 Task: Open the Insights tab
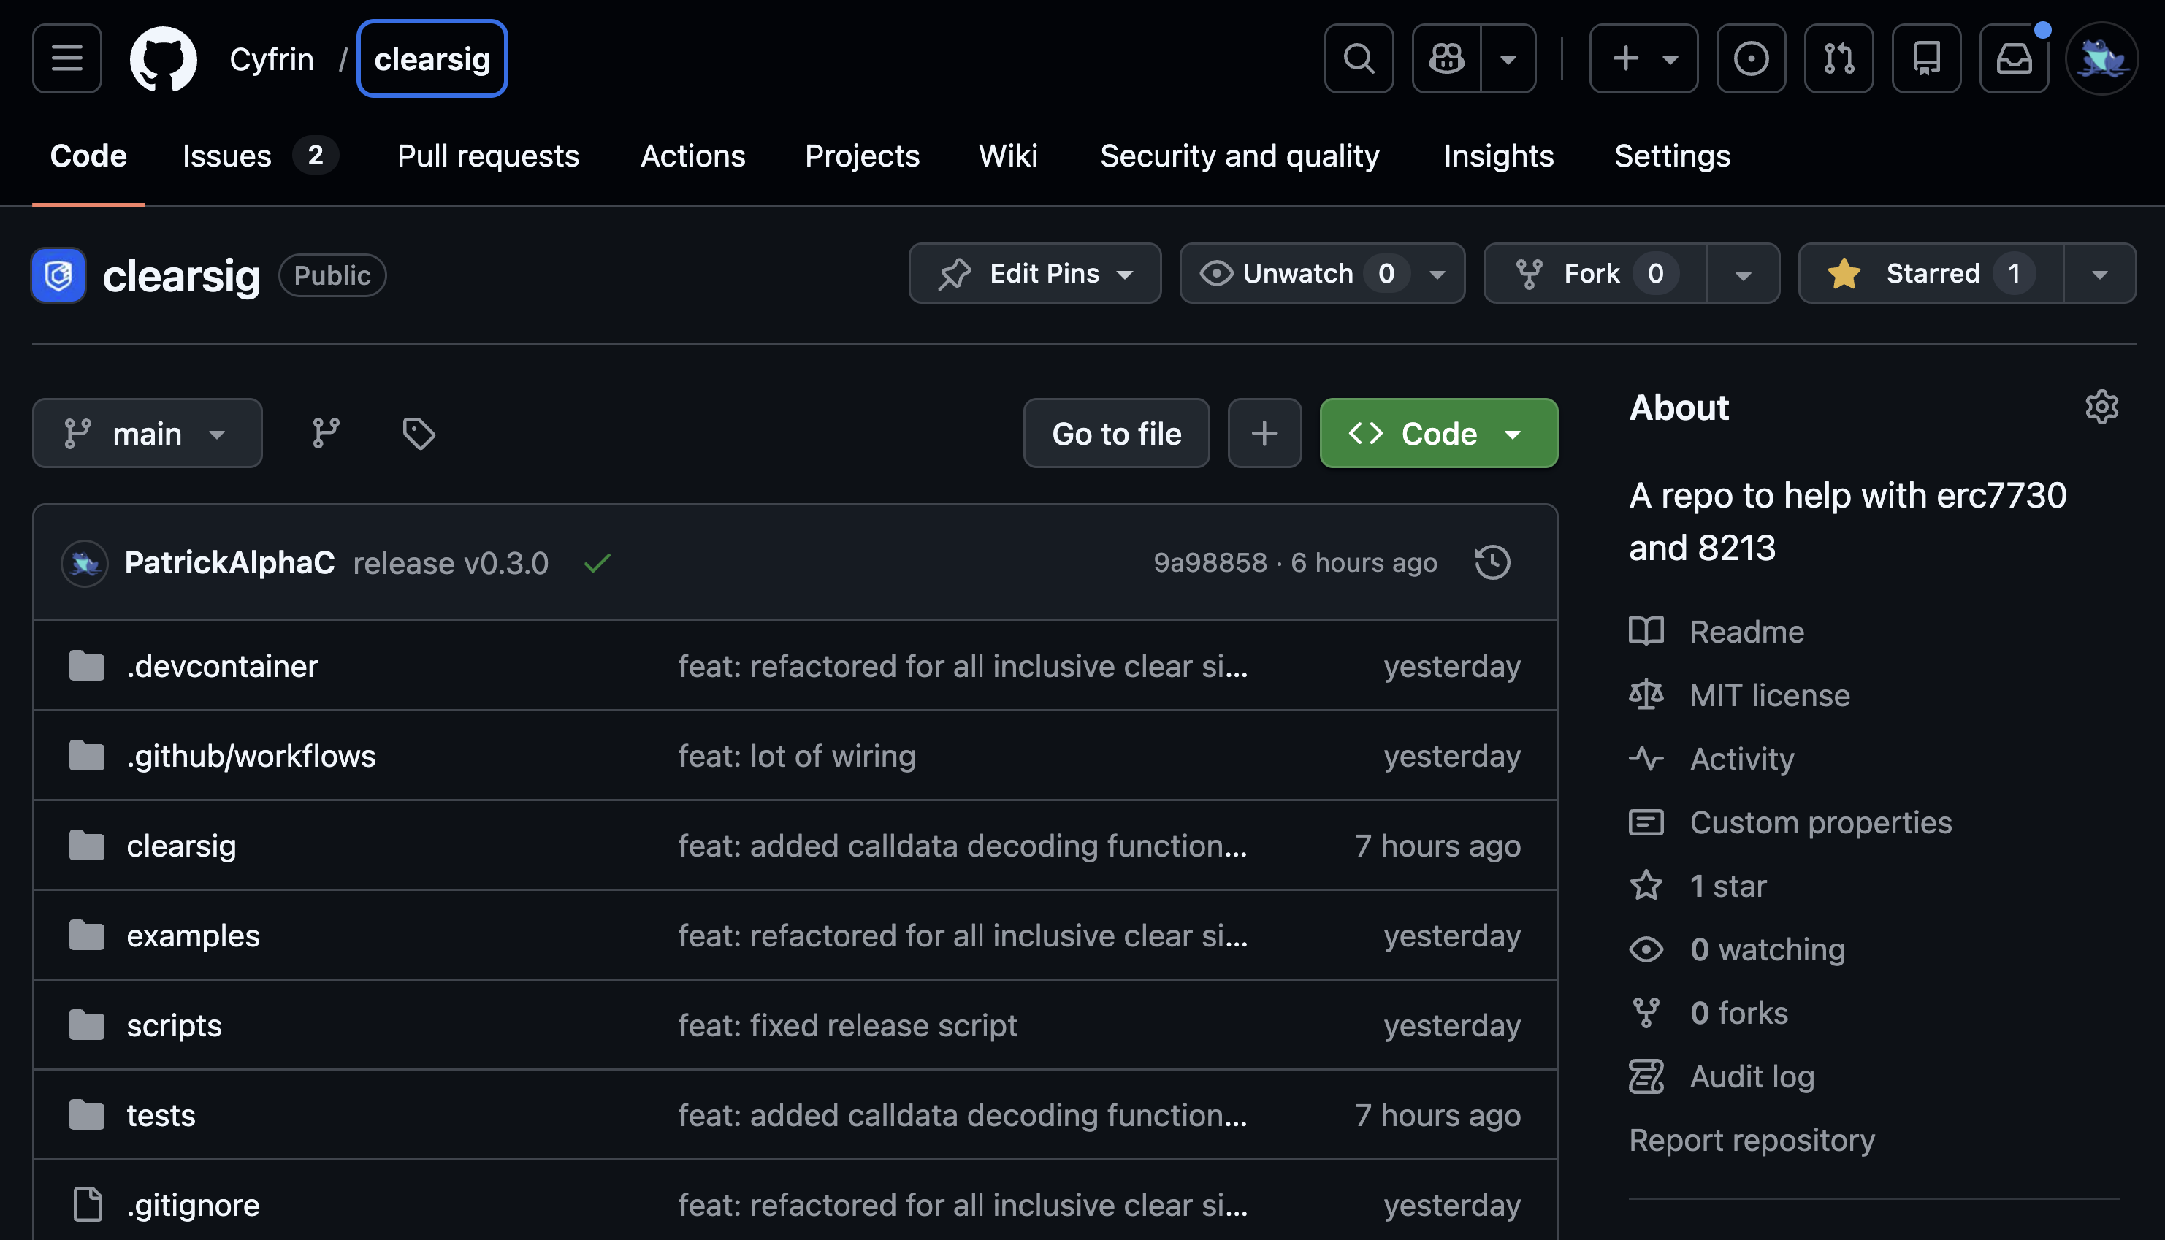[1498, 156]
